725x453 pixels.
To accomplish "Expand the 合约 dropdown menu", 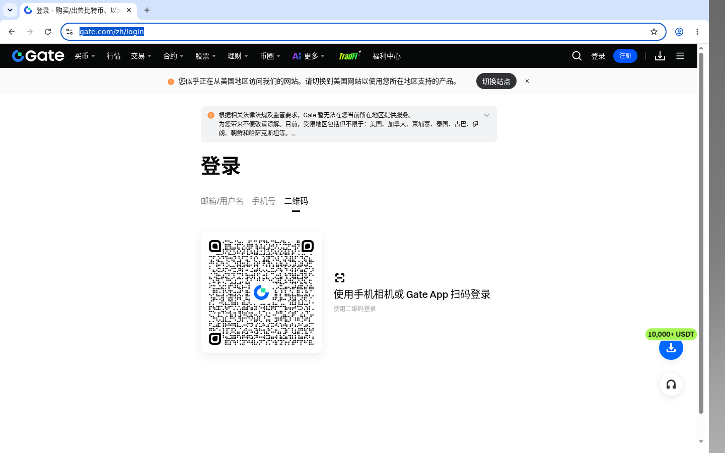I will 173,56.
